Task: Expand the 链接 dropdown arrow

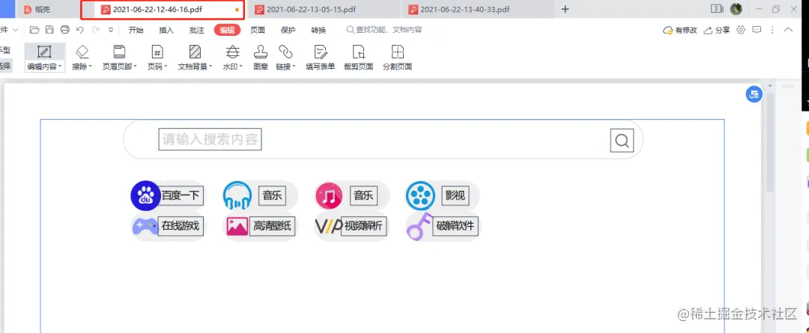Action: (294, 67)
